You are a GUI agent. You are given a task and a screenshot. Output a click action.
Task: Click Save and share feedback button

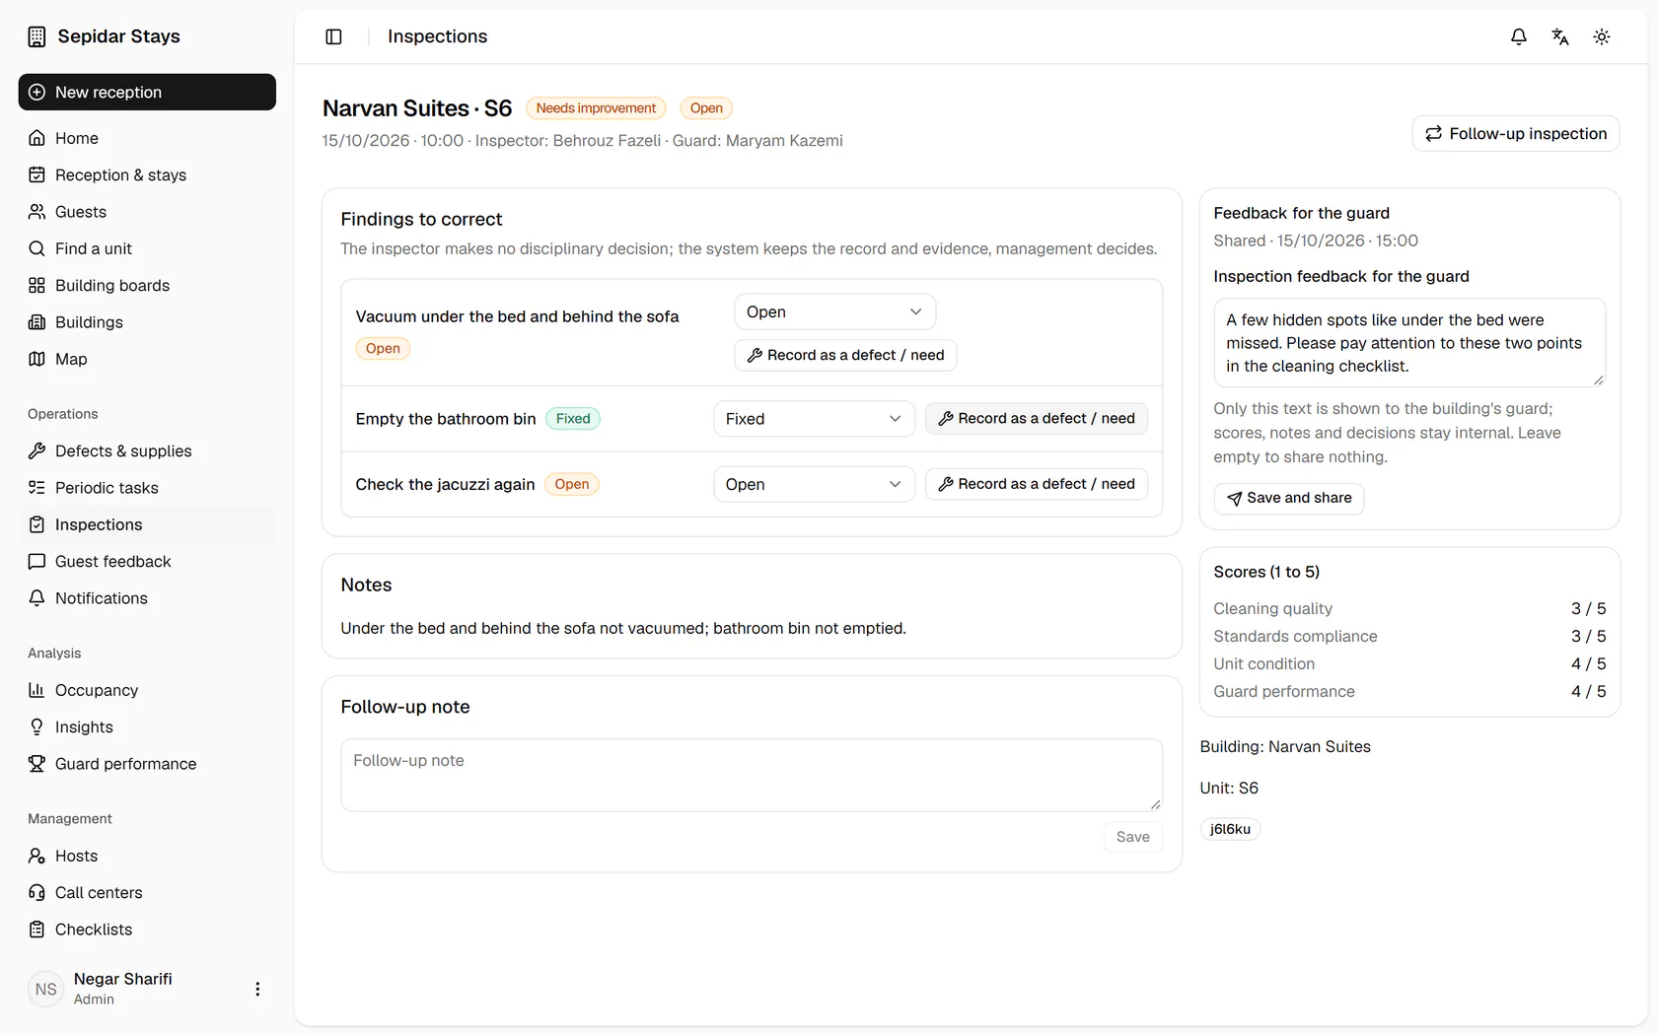point(1289,498)
